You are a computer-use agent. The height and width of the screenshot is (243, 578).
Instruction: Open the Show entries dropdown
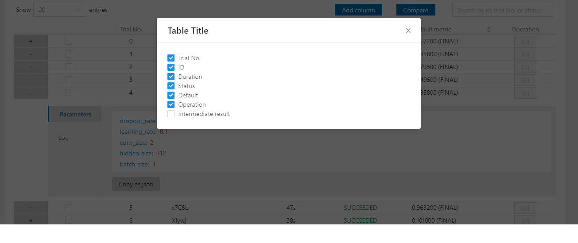59,10
